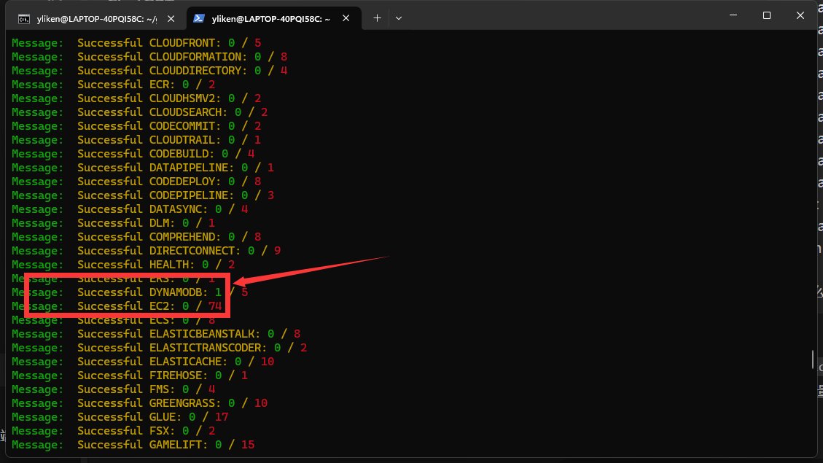Close the first terminal tab
The image size is (823, 463).
pos(171,18)
